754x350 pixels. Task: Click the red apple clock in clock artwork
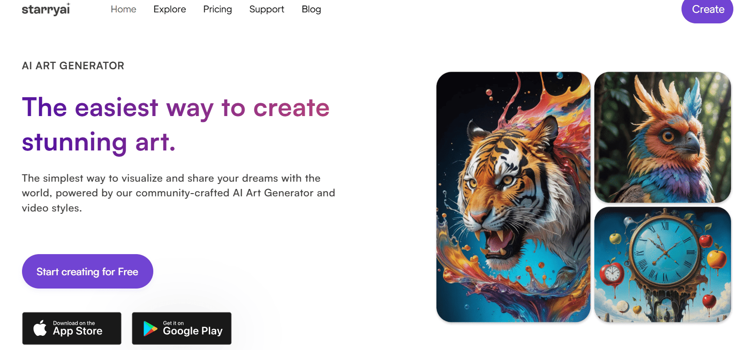612,274
